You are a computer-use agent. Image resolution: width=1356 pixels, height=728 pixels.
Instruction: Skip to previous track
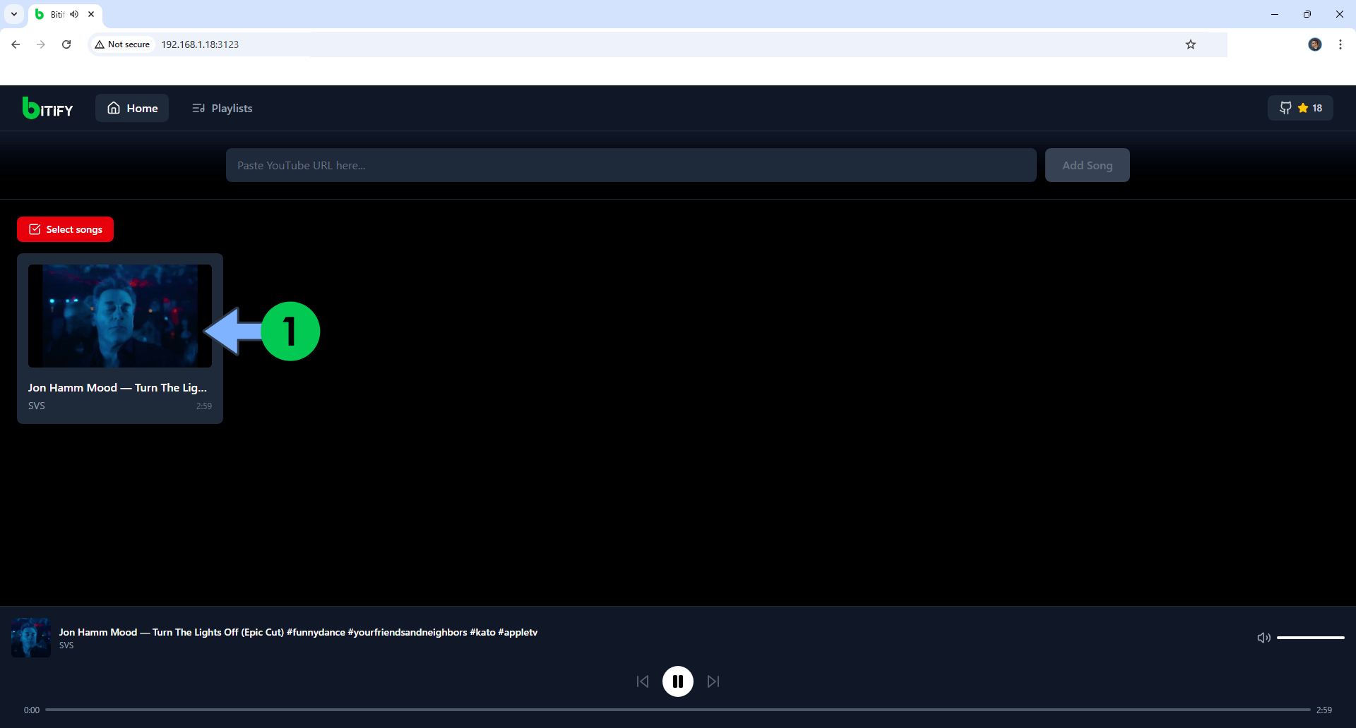click(643, 681)
